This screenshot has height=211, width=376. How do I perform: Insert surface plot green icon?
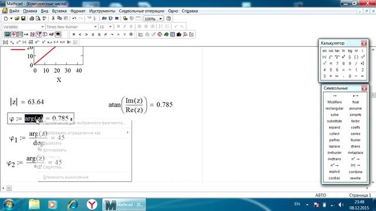pyautogui.click(x=166, y=35)
